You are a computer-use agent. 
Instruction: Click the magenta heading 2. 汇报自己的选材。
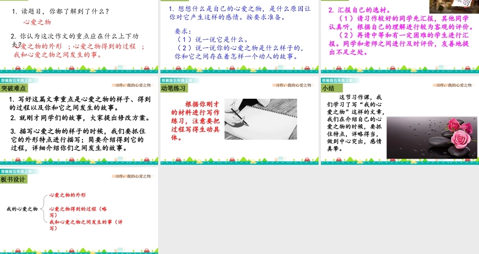(360, 10)
